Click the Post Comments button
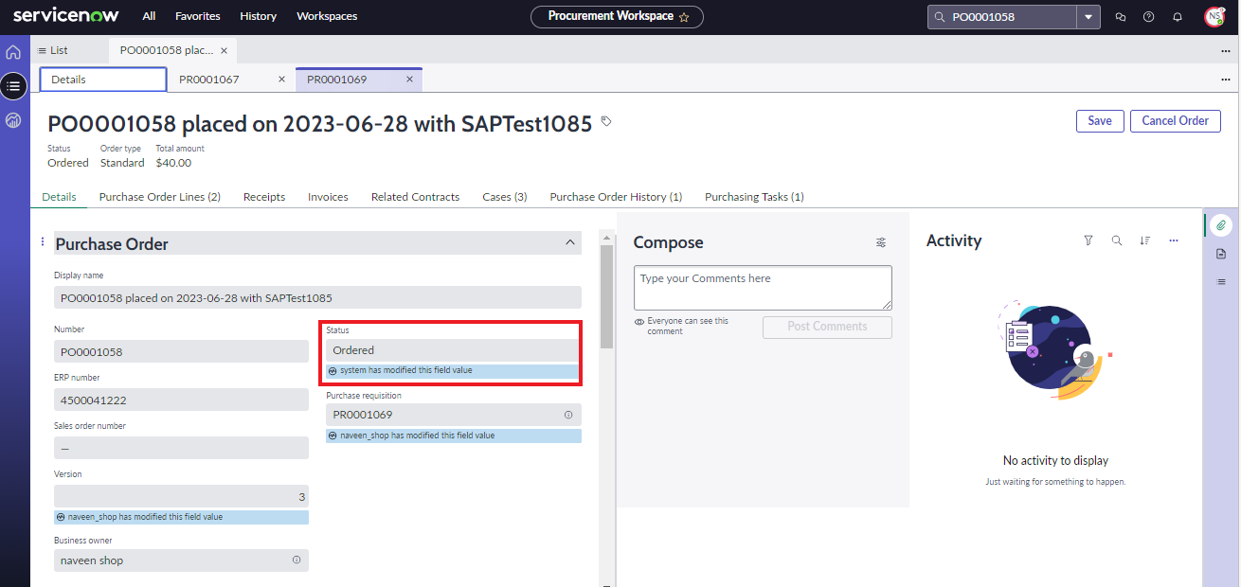This screenshot has height=587, width=1241. 827,327
